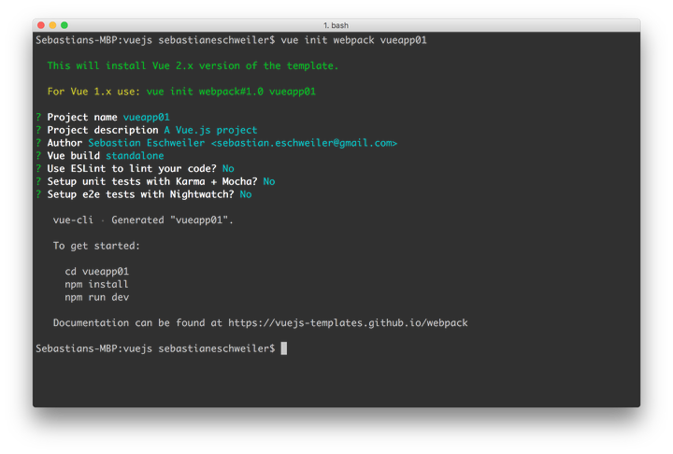Click the cursor block at the prompt
Image resolution: width=673 pixels, height=454 pixels.
(x=283, y=348)
